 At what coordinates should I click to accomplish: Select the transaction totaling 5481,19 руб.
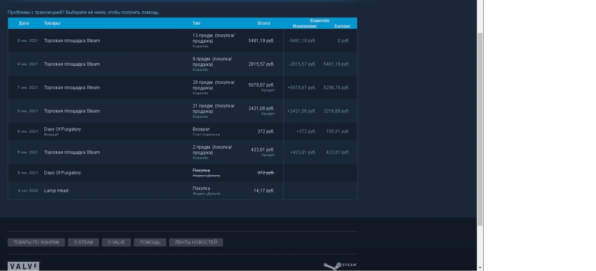[x=182, y=40]
